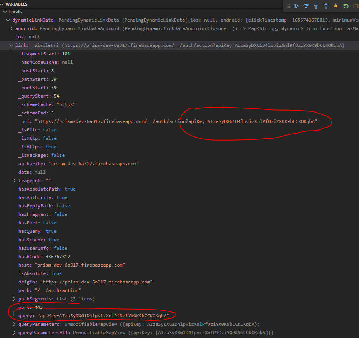The width and height of the screenshot is (359, 338).
Task: Select the _isHttp: false row
Action: click(x=179, y=138)
